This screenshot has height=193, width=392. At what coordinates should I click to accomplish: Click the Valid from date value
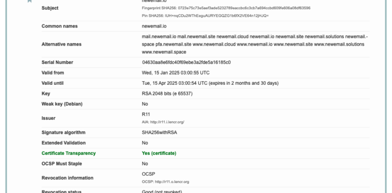click(176, 73)
